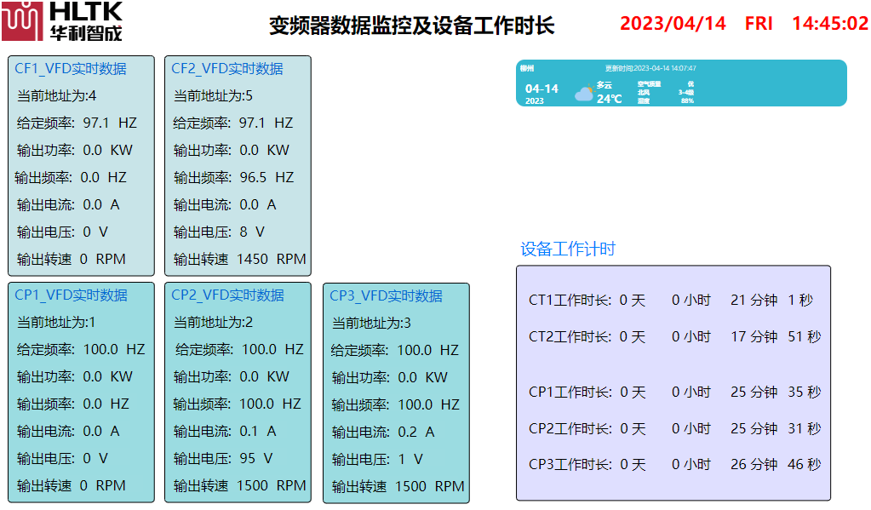871x510 pixels.
Task: Click the 设备工作计时 section heading
Action: pos(567,249)
